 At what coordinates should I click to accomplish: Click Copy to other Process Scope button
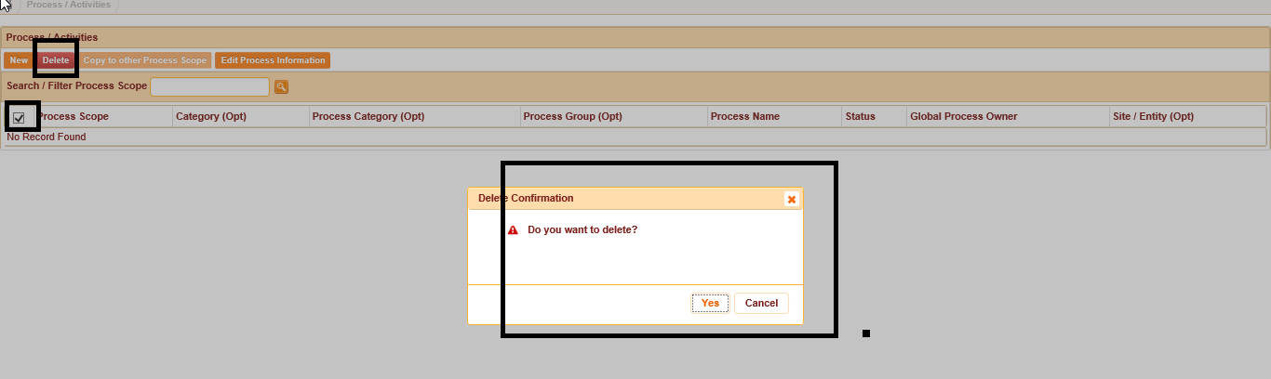(x=145, y=60)
